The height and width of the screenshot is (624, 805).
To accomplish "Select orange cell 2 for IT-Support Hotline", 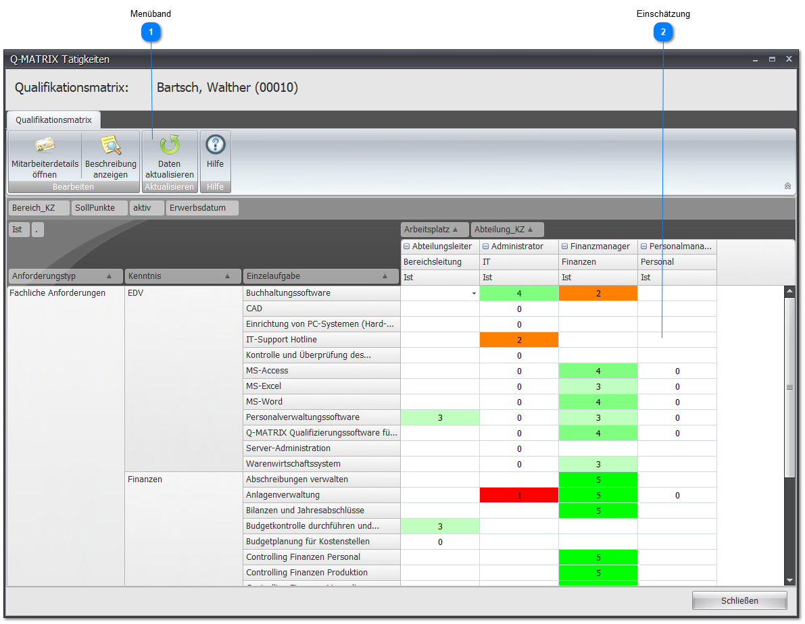I will pyautogui.click(x=519, y=340).
